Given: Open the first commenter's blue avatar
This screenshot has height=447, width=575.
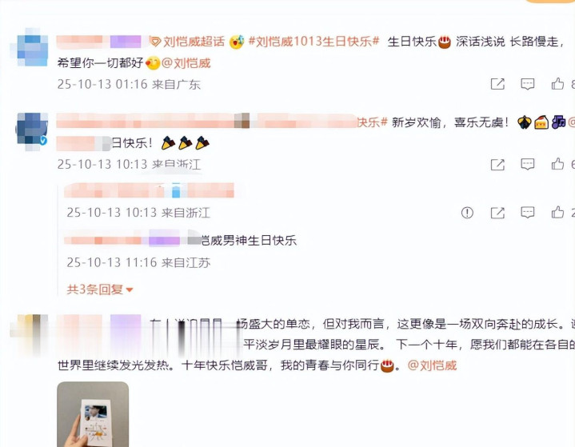Looking at the screenshot, I should (32, 48).
